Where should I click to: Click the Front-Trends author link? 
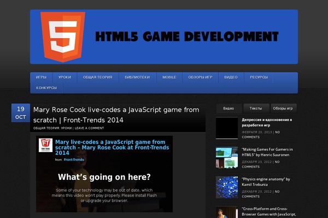[x=74, y=160]
